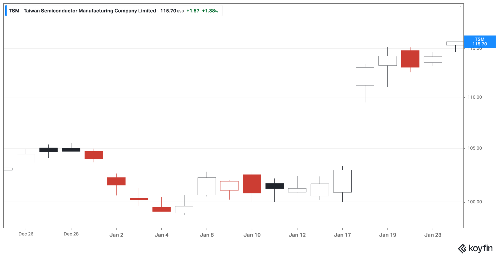Click the Dec 26 date label

26,234
